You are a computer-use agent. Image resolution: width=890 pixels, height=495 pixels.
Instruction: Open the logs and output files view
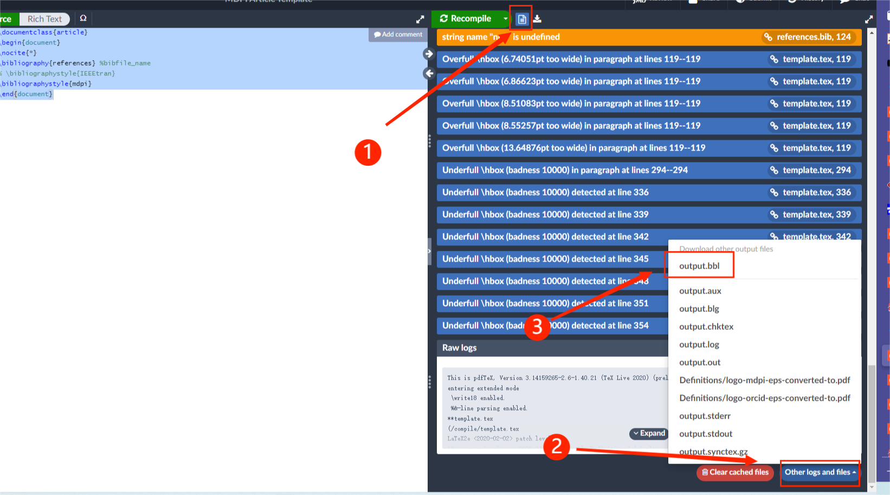click(x=521, y=19)
